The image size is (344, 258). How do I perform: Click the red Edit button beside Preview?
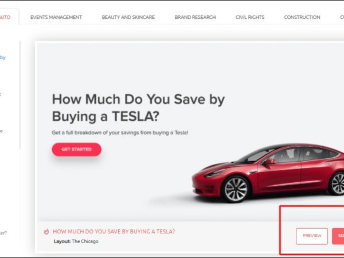tap(338, 236)
